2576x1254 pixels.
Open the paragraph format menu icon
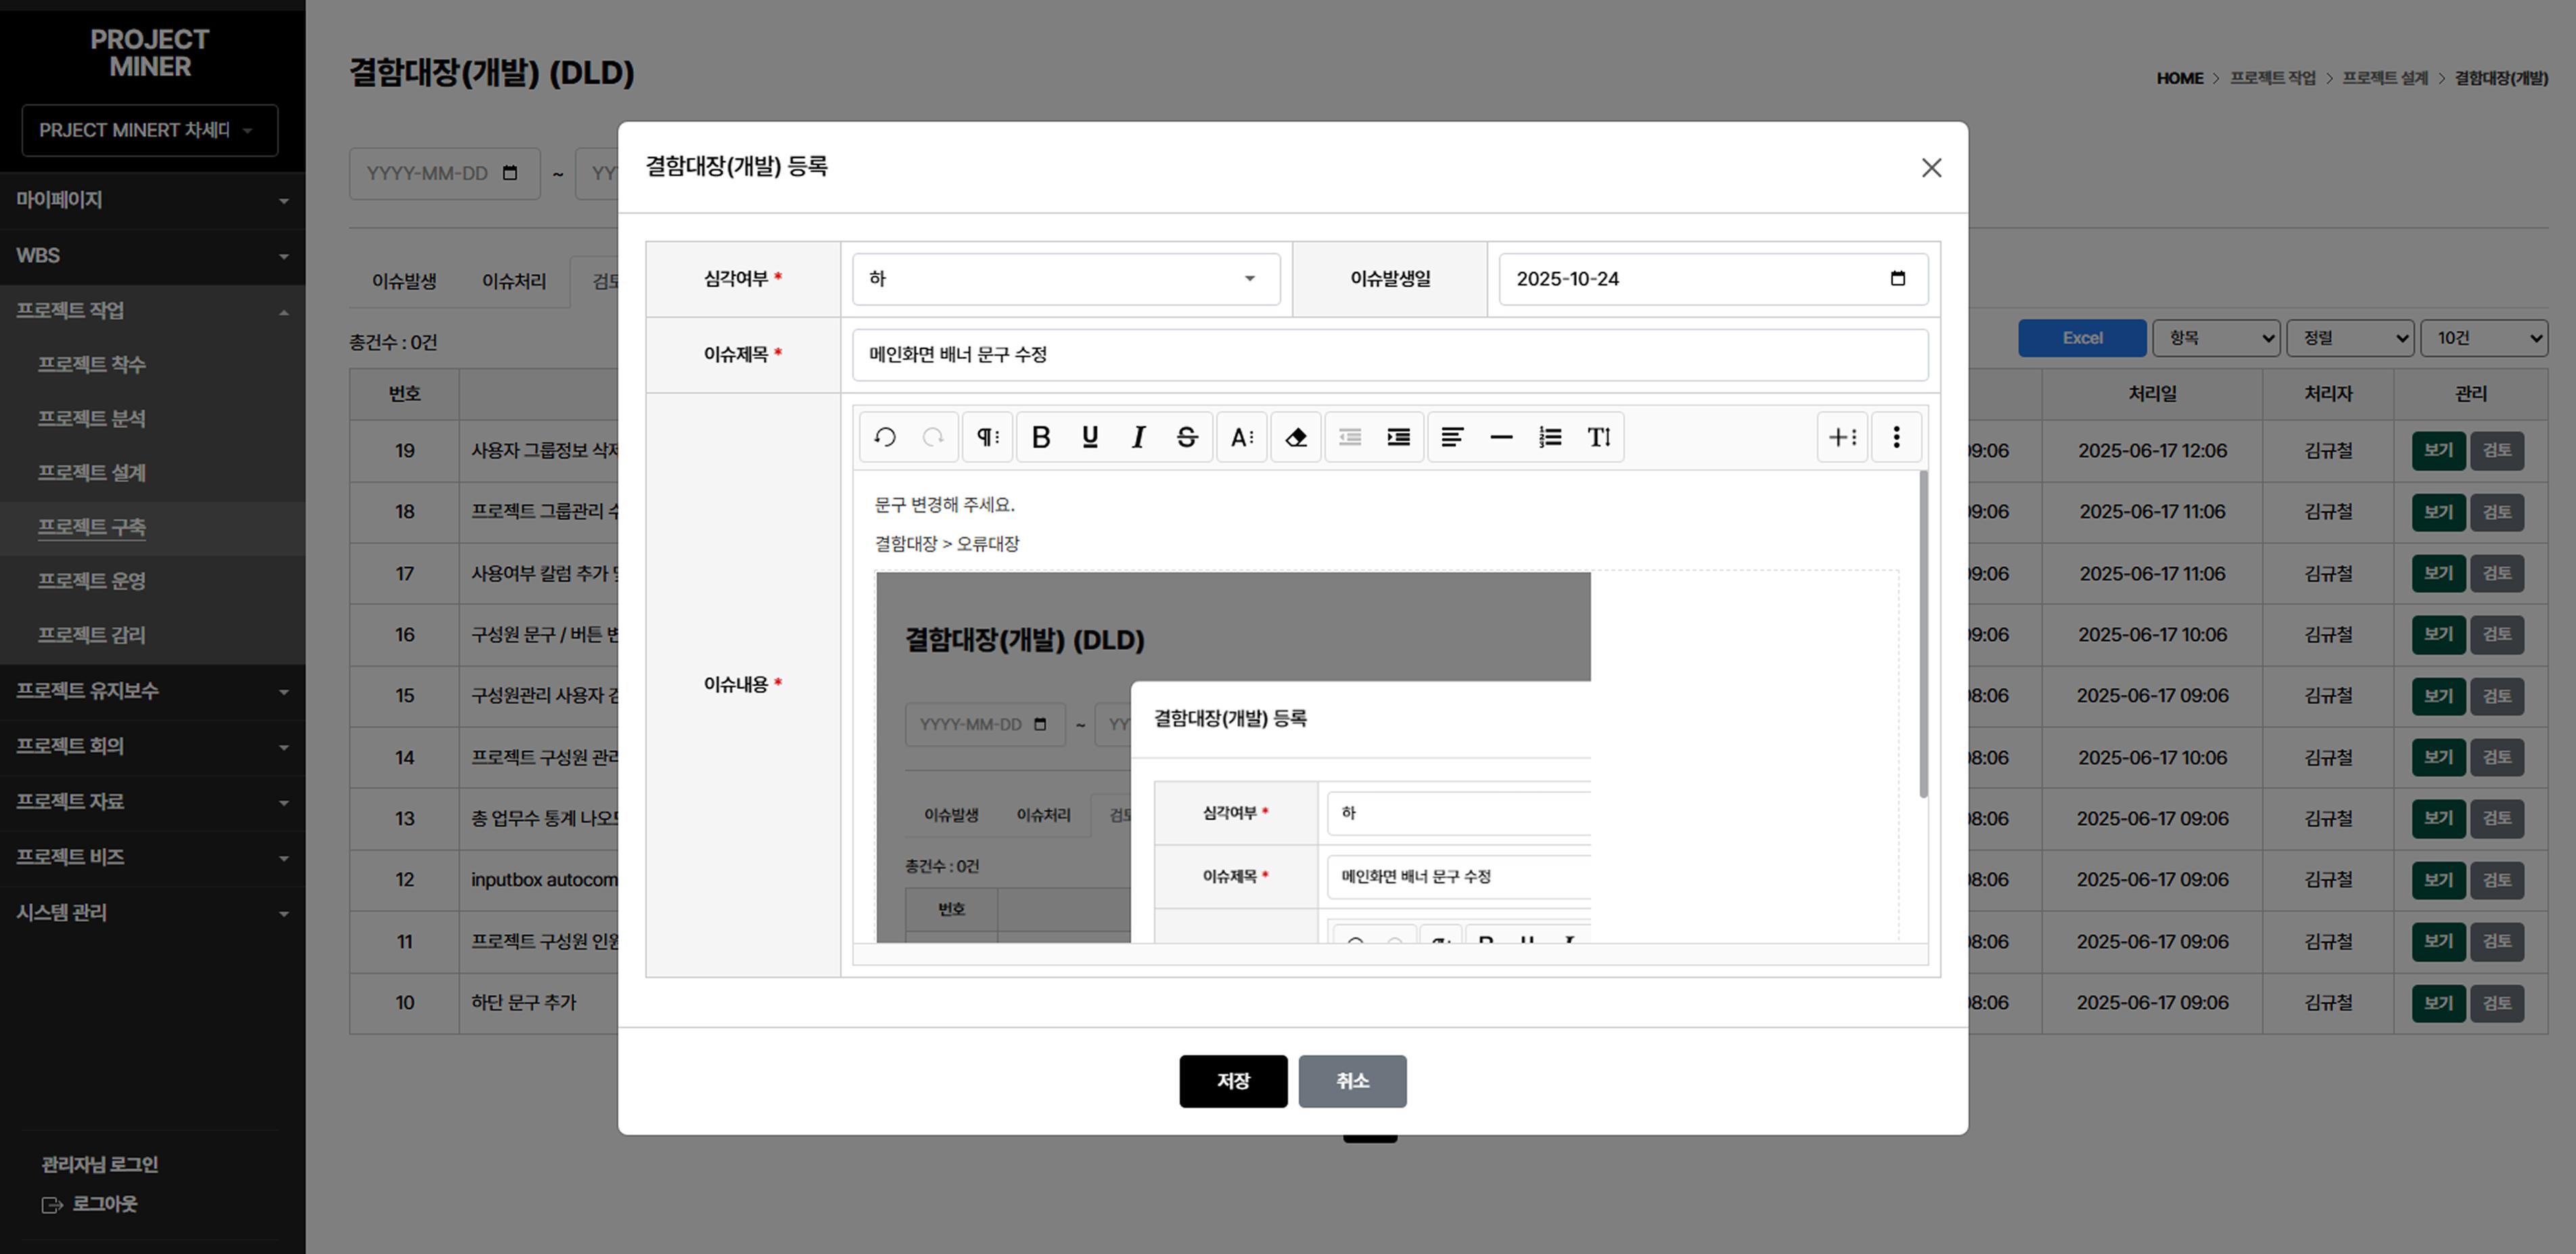[x=988, y=437]
